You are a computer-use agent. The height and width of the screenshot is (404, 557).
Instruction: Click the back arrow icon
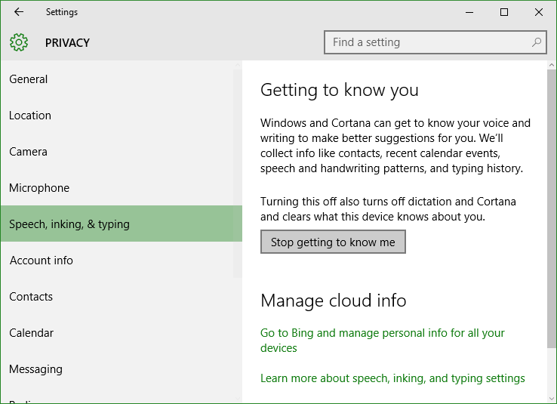coord(19,12)
